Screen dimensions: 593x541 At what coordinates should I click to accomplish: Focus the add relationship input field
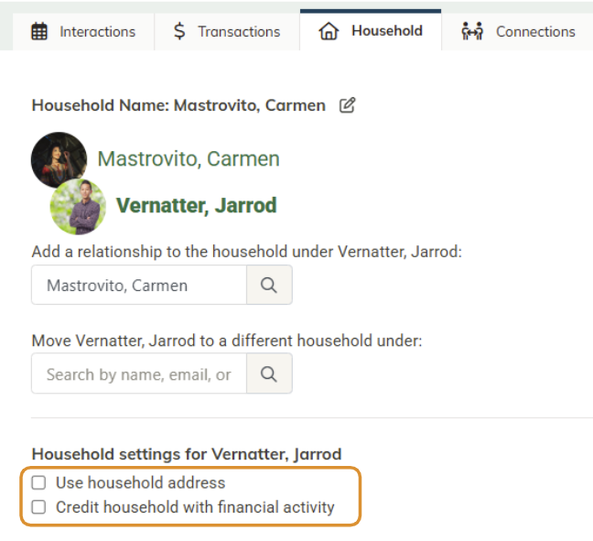pos(139,285)
